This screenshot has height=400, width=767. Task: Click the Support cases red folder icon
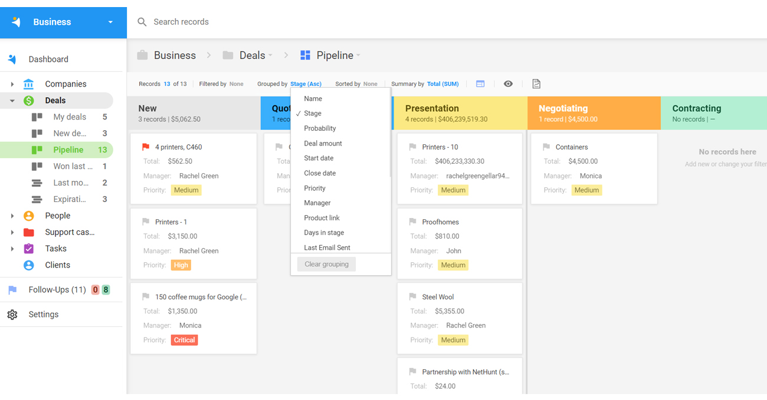(x=28, y=232)
